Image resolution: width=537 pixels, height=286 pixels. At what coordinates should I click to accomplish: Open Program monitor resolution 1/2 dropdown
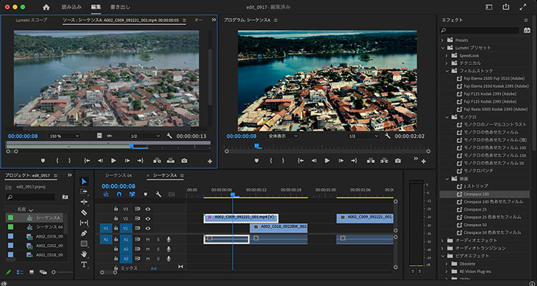tap(363, 136)
